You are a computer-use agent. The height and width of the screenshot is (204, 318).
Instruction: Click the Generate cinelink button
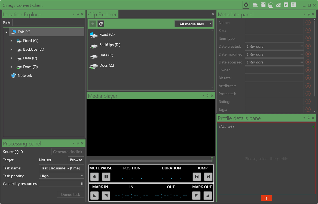[x=68, y=152]
